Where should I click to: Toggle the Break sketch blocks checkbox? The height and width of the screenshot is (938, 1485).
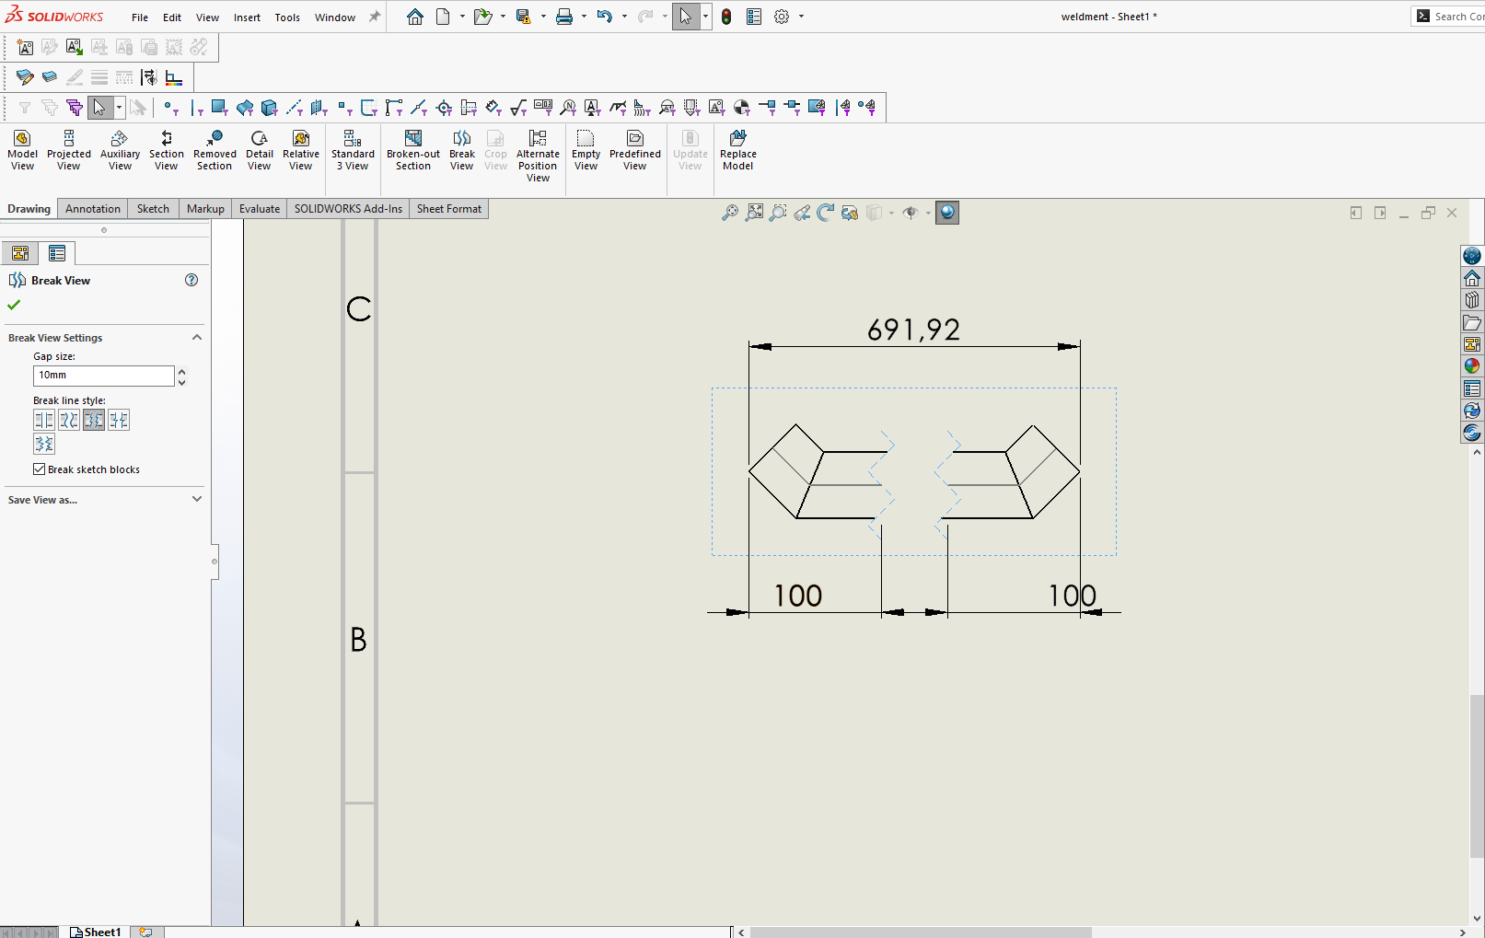pyautogui.click(x=40, y=469)
